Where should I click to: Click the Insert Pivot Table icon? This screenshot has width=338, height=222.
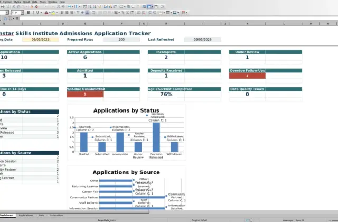(x=115, y=7)
